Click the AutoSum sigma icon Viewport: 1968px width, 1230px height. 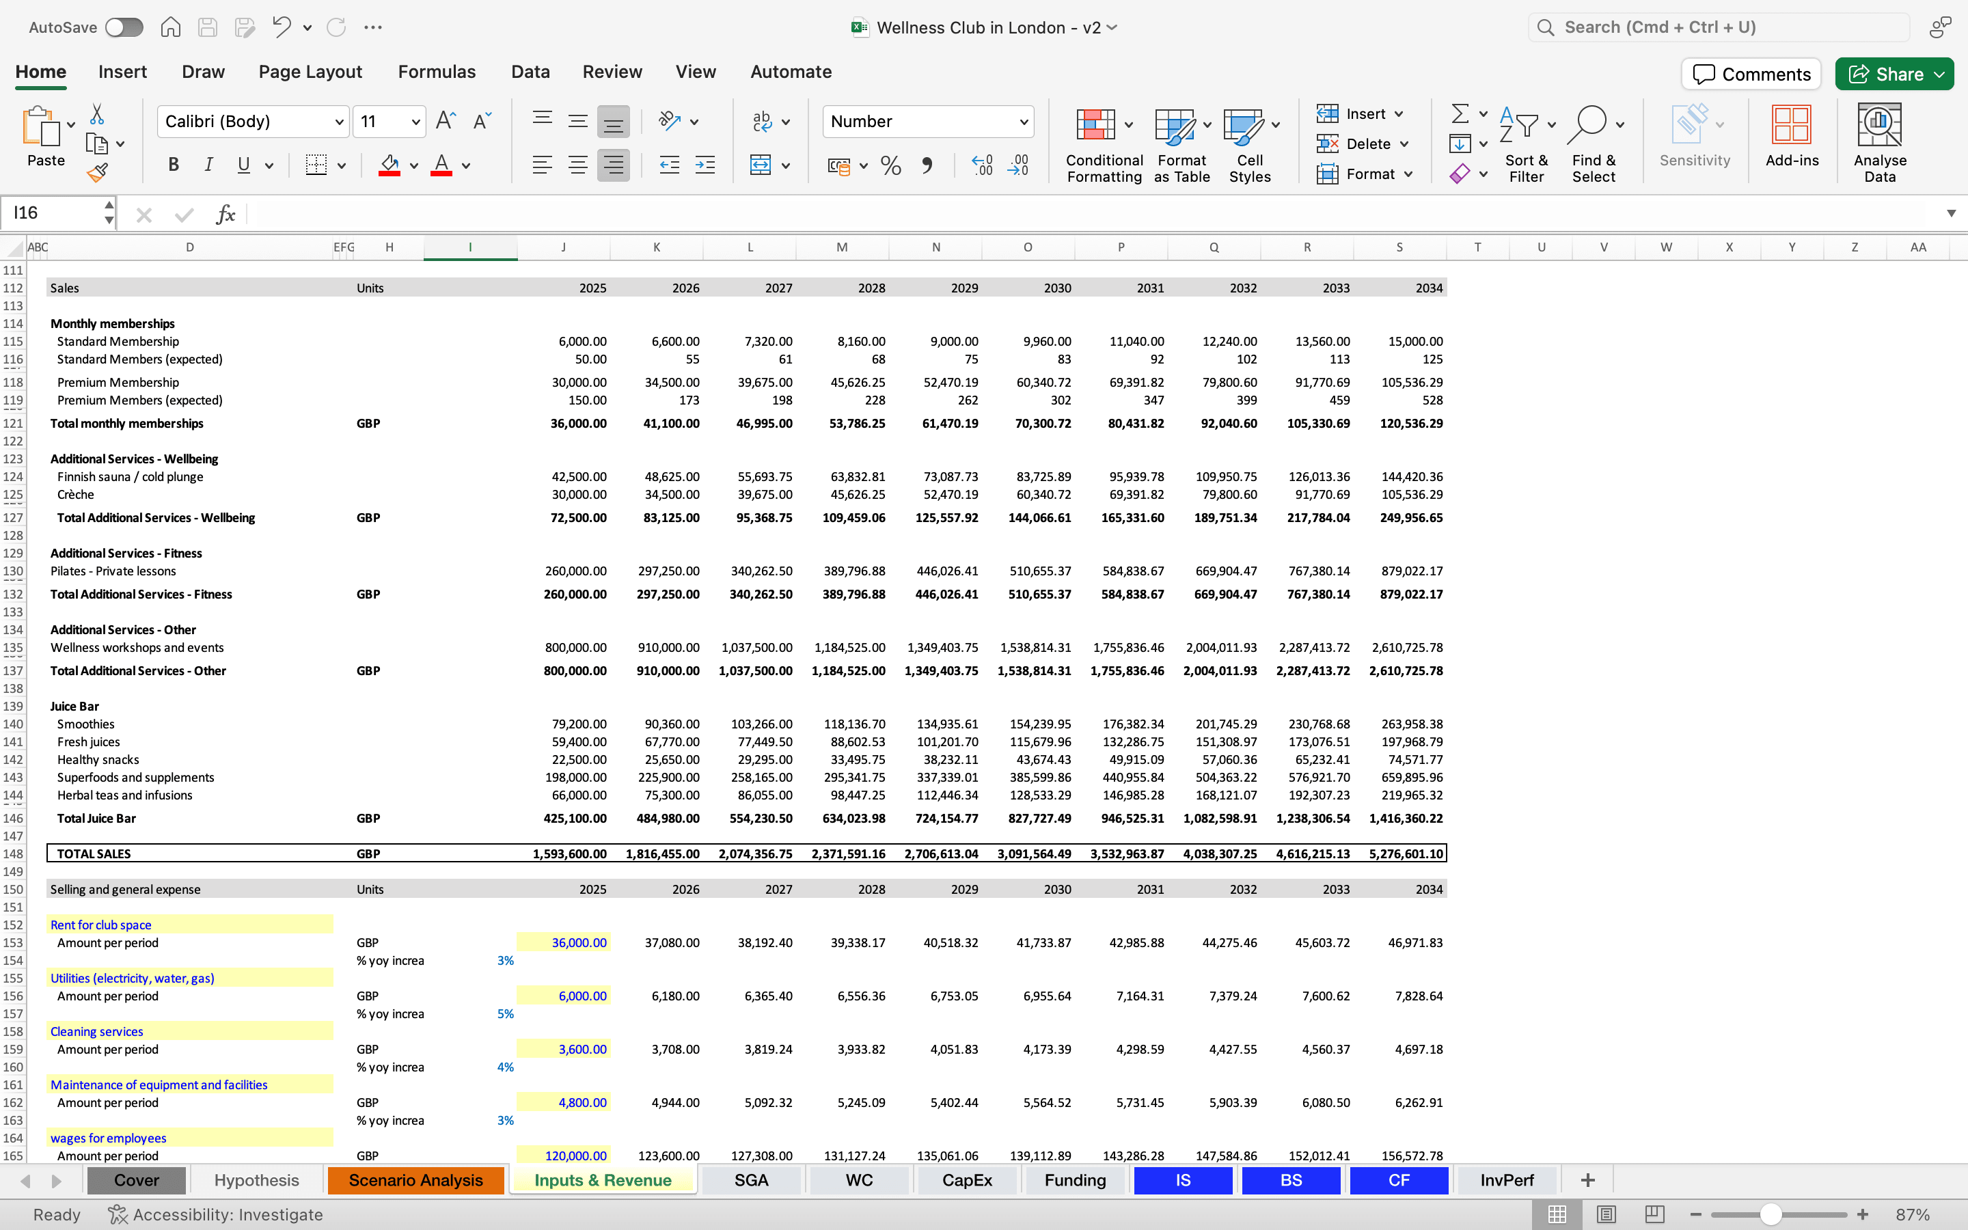coord(1460,114)
